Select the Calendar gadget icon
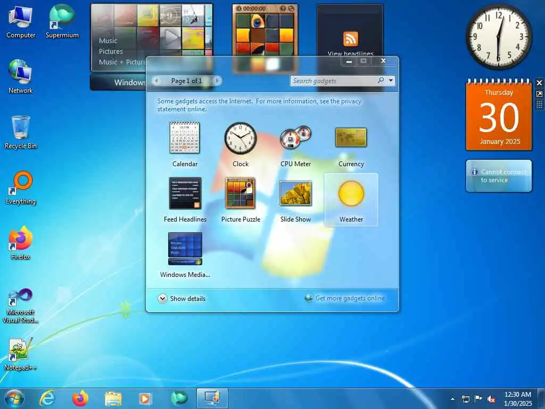This screenshot has height=409, width=545. 185,138
